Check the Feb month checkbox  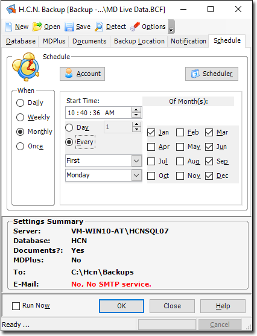[x=180, y=133]
